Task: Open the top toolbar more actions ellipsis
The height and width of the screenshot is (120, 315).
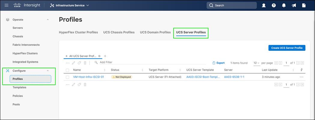Action: point(68,63)
